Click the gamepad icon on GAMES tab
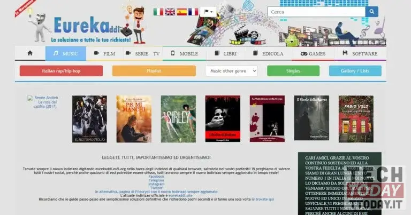411x215 pixels. [x=304, y=53]
